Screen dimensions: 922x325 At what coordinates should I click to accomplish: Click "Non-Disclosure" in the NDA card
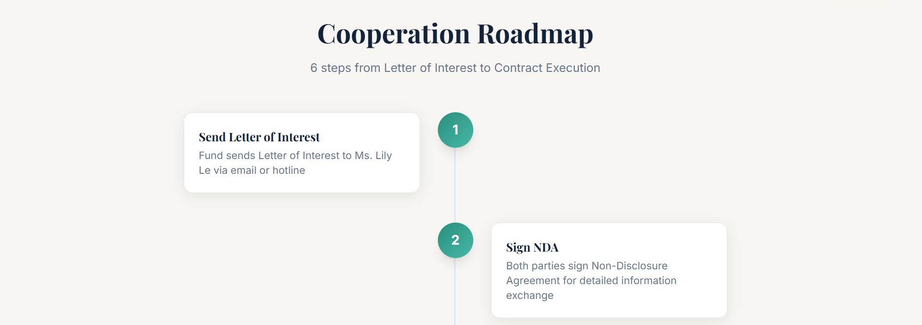[x=629, y=266]
